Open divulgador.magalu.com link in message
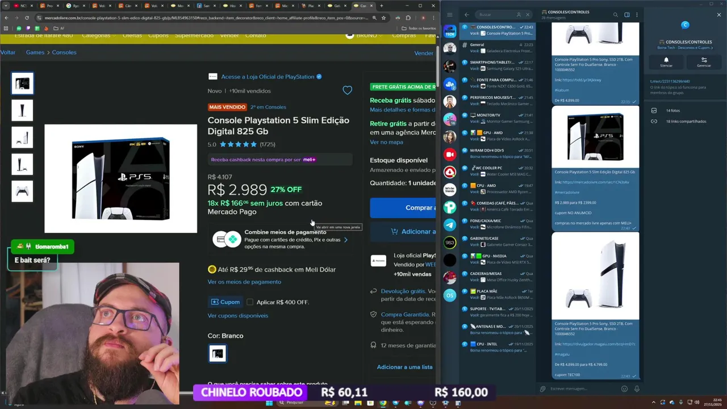This screenshot has height=409, width=727. tap(599, 344)
